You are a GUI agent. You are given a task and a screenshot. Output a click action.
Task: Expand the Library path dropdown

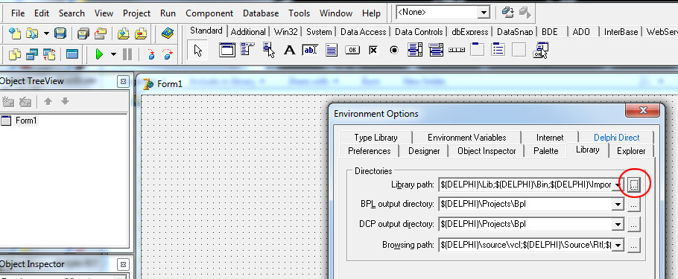[x=618, y=185]
